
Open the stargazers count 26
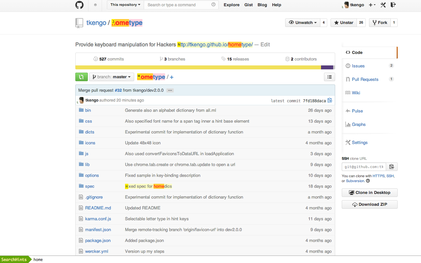pyautogui.click(x=361, y=23)
